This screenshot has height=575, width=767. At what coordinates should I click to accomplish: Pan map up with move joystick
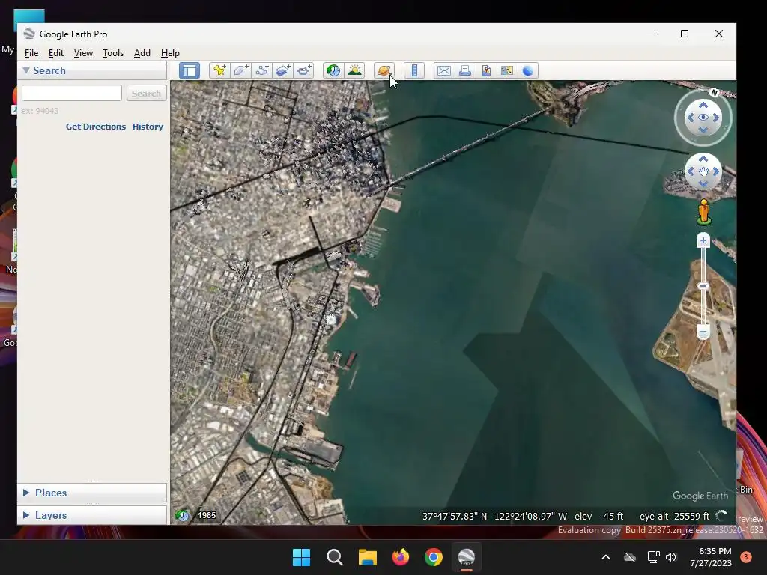point(703,159)
